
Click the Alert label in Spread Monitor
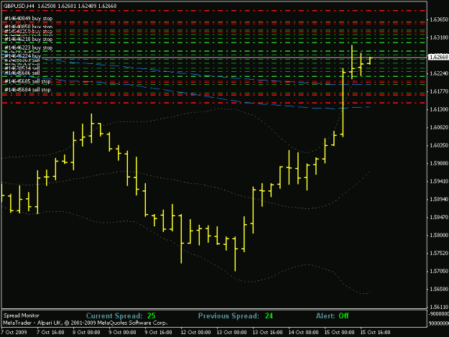coord(325,316)
